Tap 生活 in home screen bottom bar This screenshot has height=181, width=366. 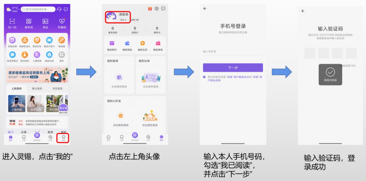coord(50,138)
